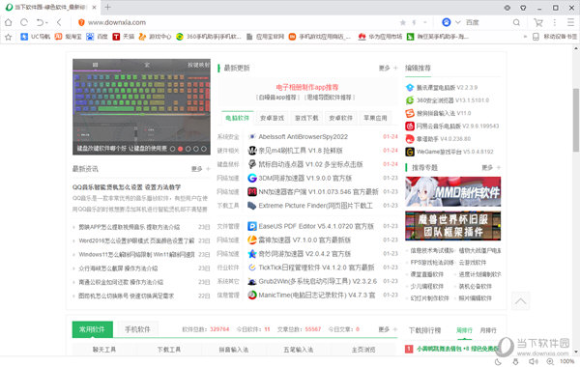Open the three-dot vertical menu
This screenshot has height=367, width=580.
(x=555, y=22)
